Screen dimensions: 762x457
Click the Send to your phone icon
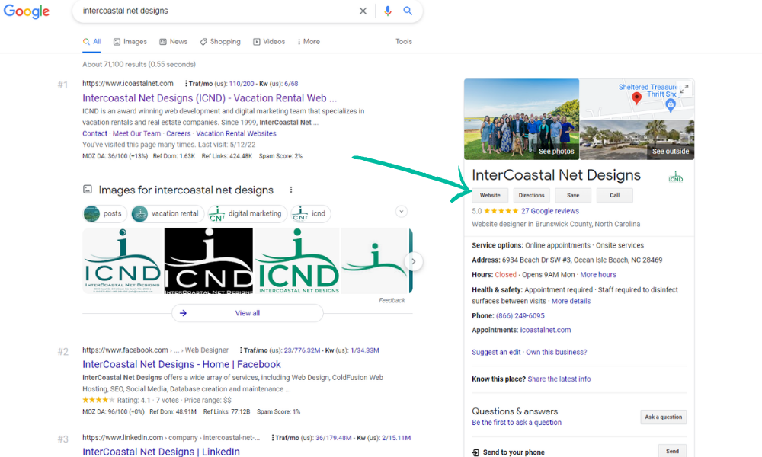coord(475,452)
